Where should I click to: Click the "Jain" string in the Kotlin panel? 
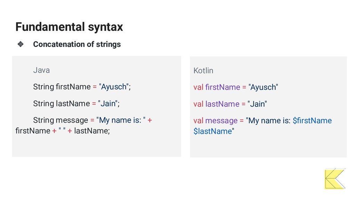coord(257,104)
